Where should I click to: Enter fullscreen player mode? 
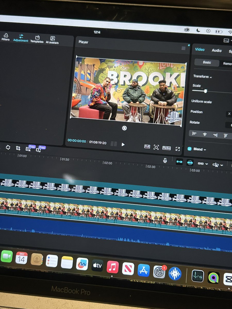178,149
